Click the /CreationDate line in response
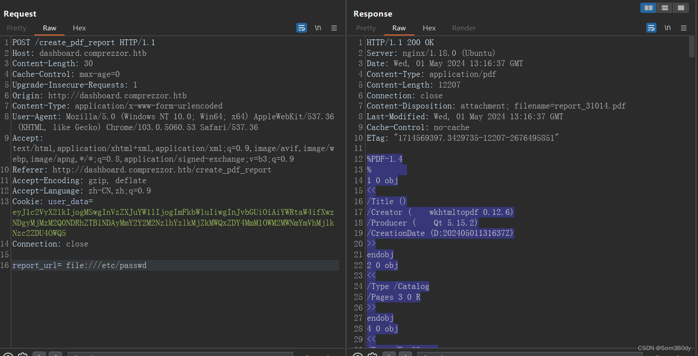 (440, 233)
